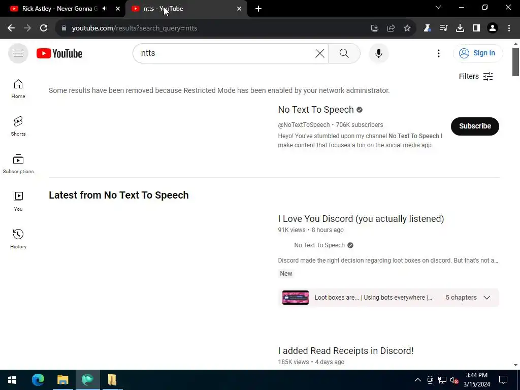Click Latest from No Text To Speech heading

(x=119, y=195)
